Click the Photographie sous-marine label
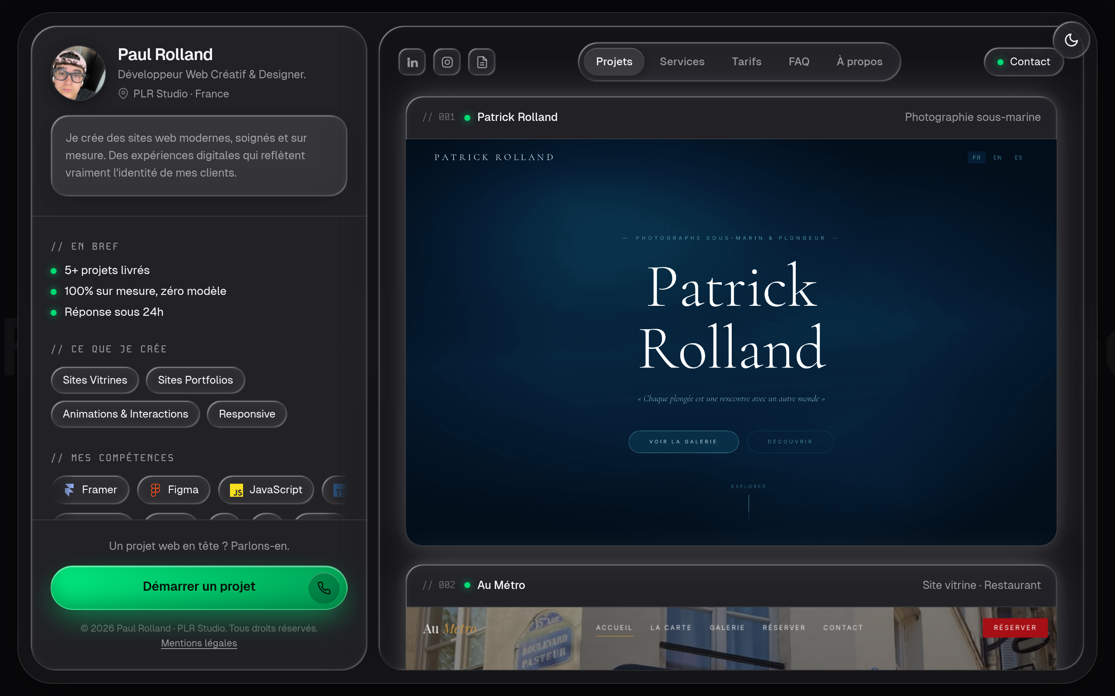Viewport: 1115px width, 696px height. coord(973,117)
